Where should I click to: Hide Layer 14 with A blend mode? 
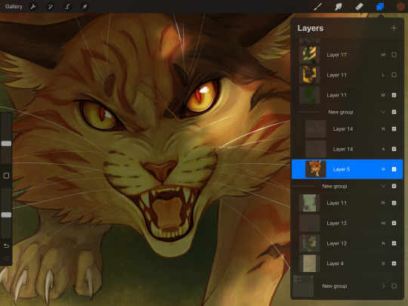(x=394, y=149)
